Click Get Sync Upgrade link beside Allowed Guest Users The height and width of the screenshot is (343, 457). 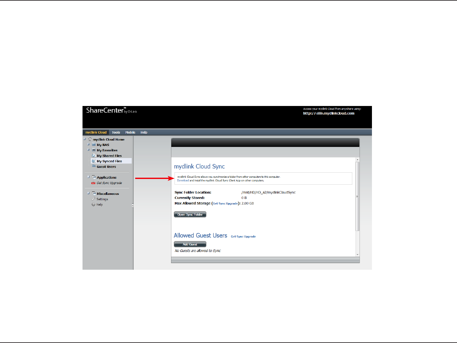tap(243, 237)
